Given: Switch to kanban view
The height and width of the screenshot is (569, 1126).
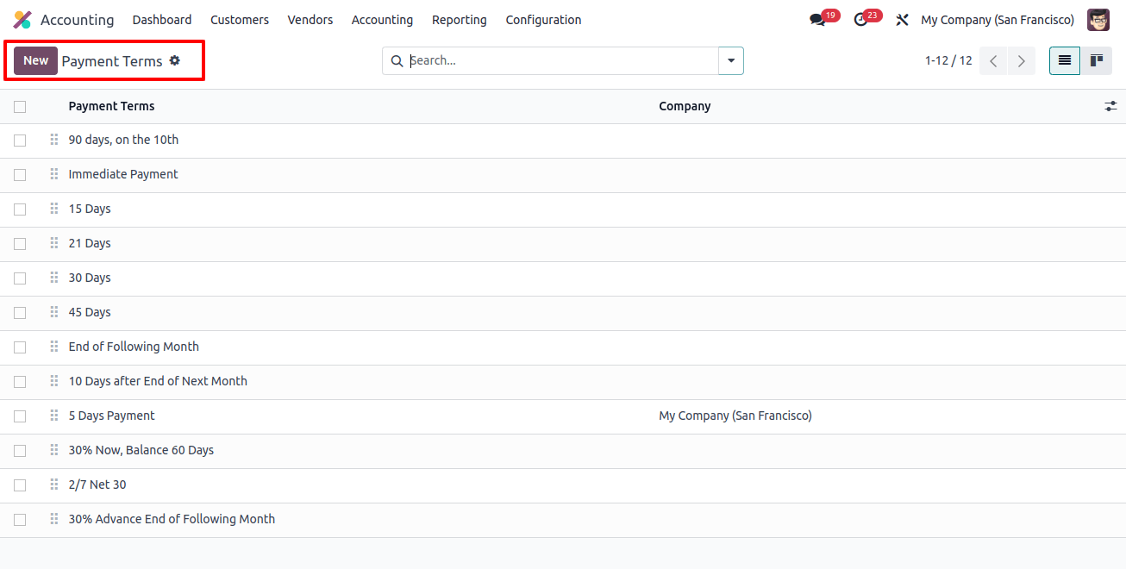Looking at the screenshot, I should pos(1097,60).
